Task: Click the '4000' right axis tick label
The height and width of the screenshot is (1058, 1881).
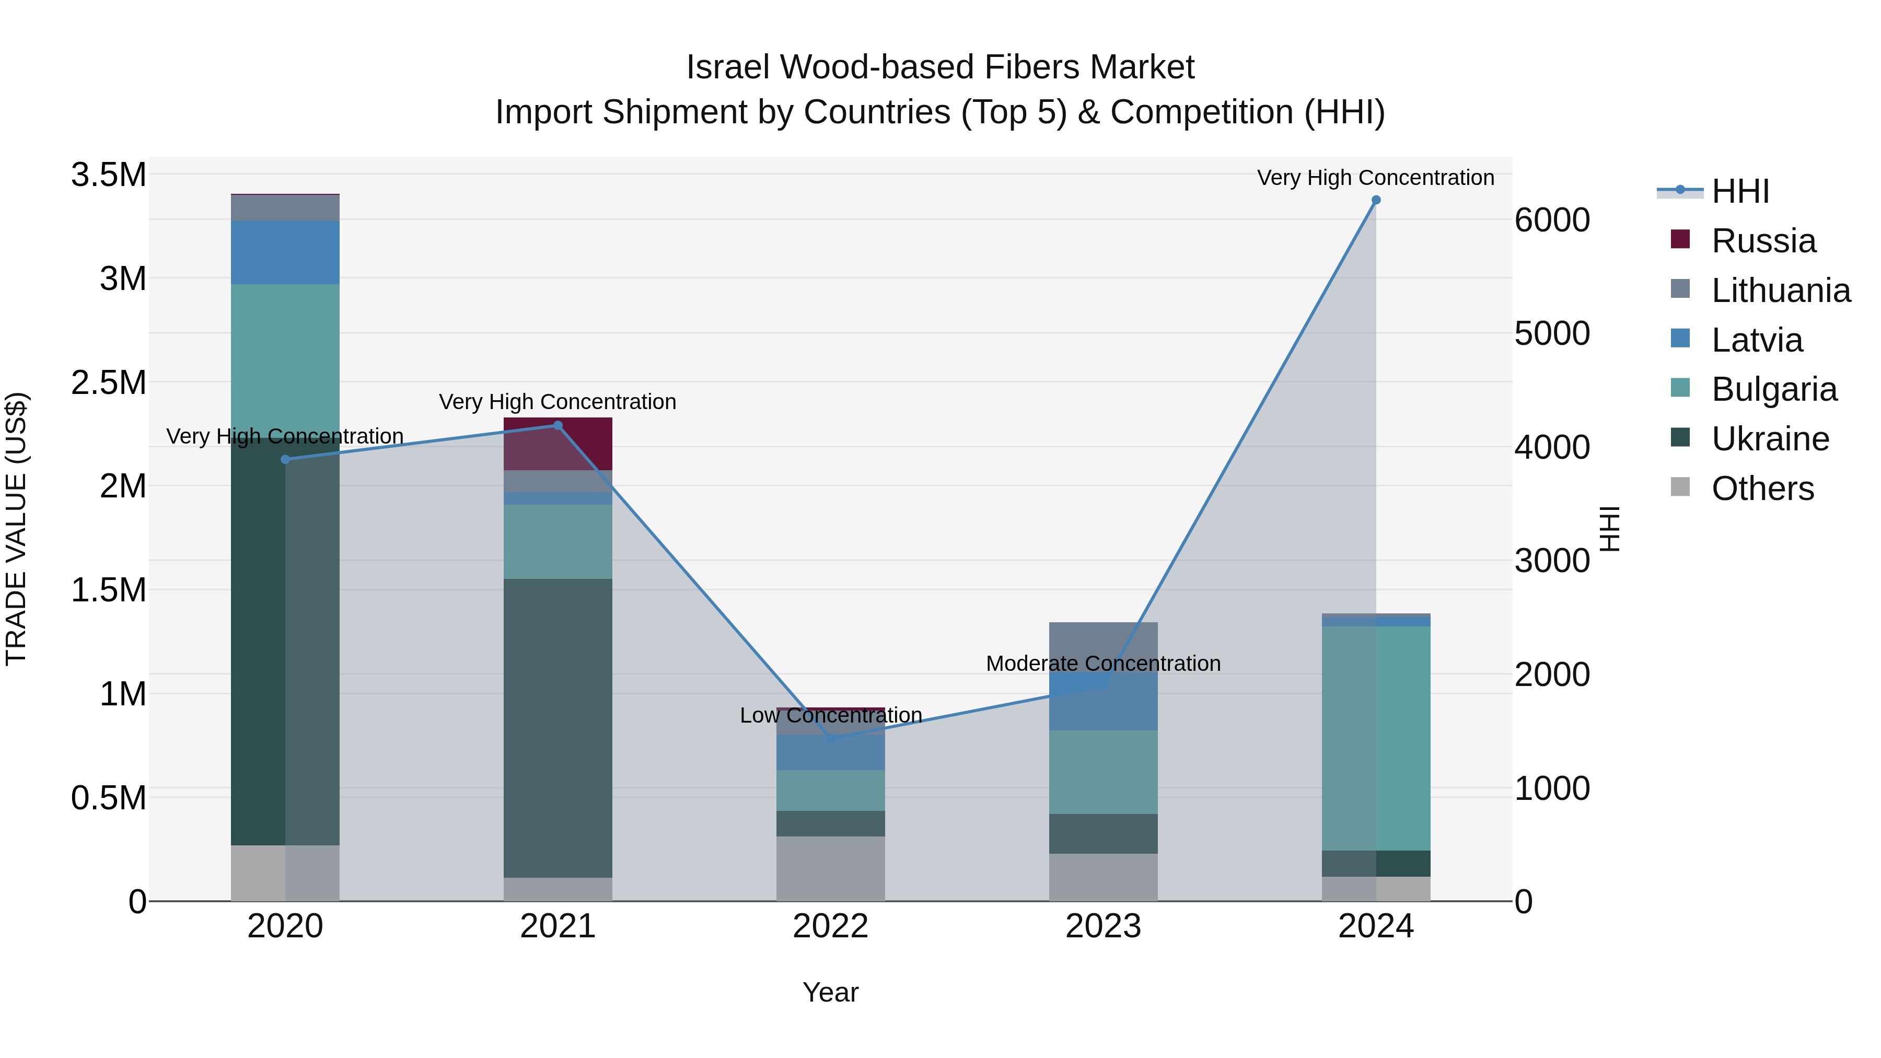Action: click(1552, 447)
